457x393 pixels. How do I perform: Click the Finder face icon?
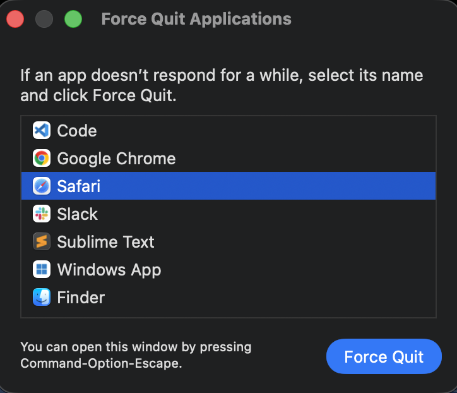click(x=42, y=298)
